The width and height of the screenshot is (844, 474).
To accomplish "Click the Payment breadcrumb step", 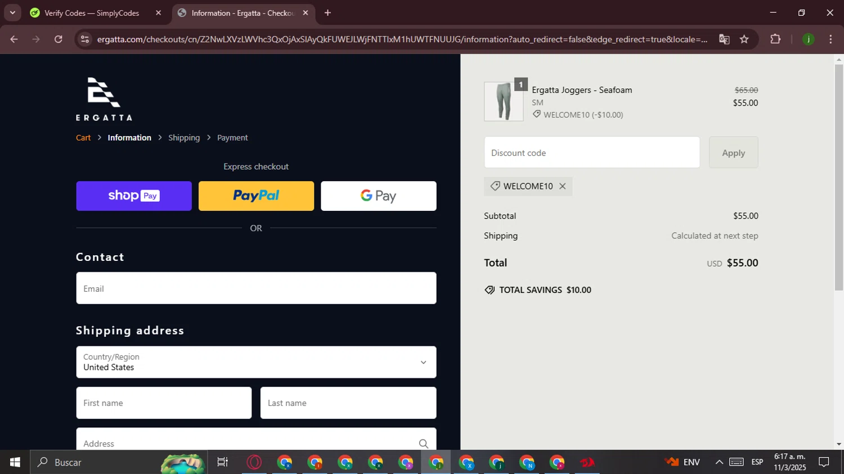I will tap(232, 138).
